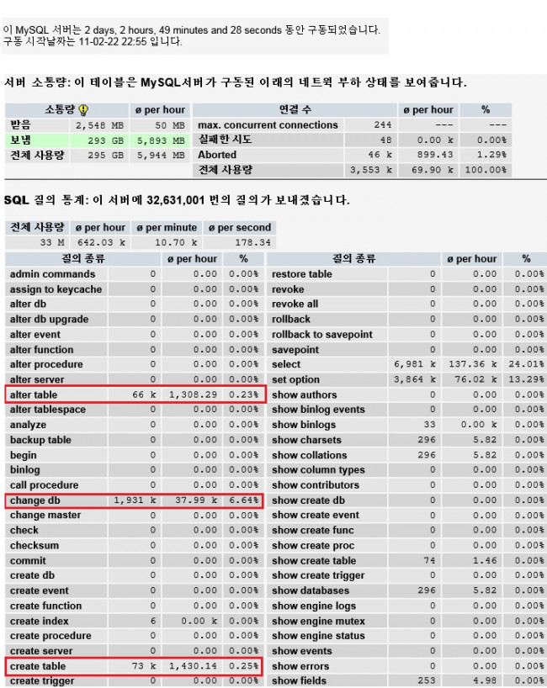Click the '연결 수' table header
Screen dimensions: 547x688
coord(295,110)
